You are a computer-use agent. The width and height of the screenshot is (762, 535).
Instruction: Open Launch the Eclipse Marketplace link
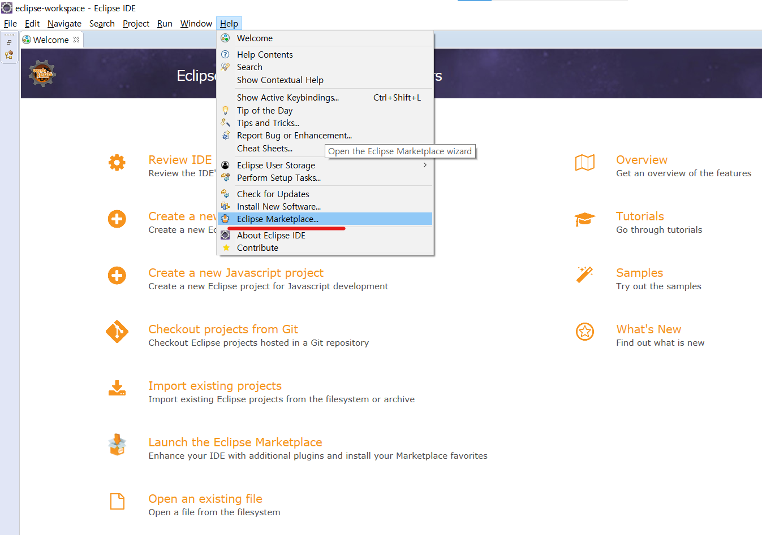coord(235,442)
